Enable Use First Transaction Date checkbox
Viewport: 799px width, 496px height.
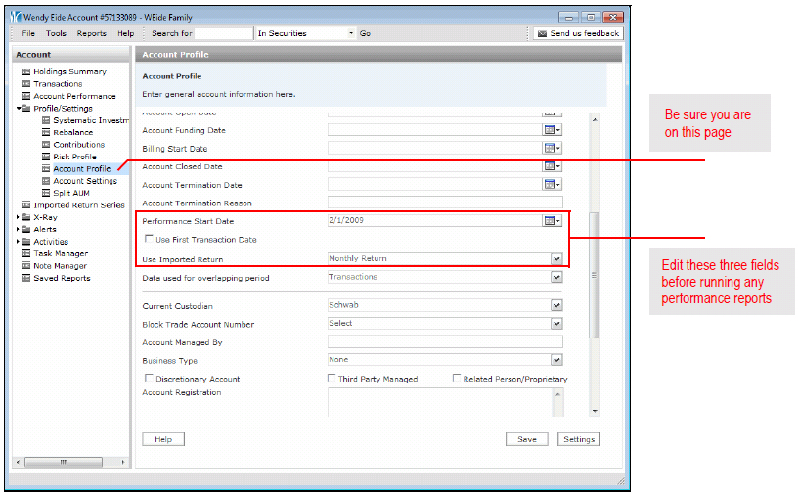[149, 240]
